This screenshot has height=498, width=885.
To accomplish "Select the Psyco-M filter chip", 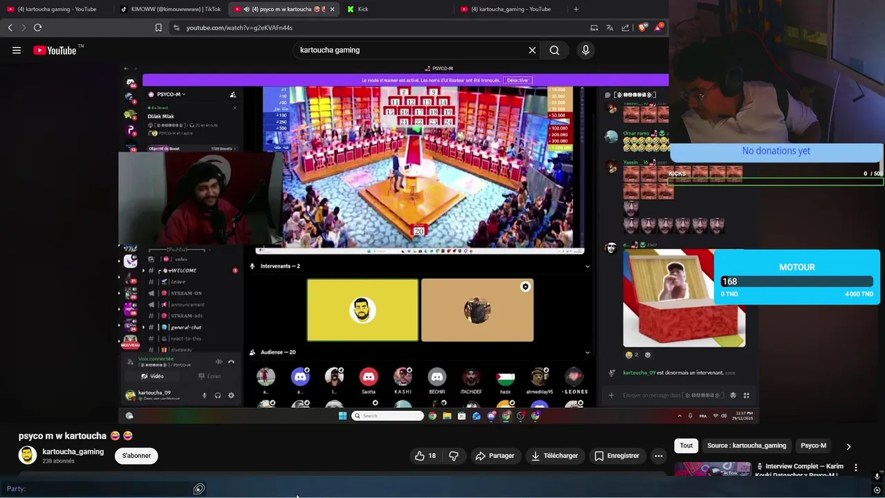I will click(814, 446).
